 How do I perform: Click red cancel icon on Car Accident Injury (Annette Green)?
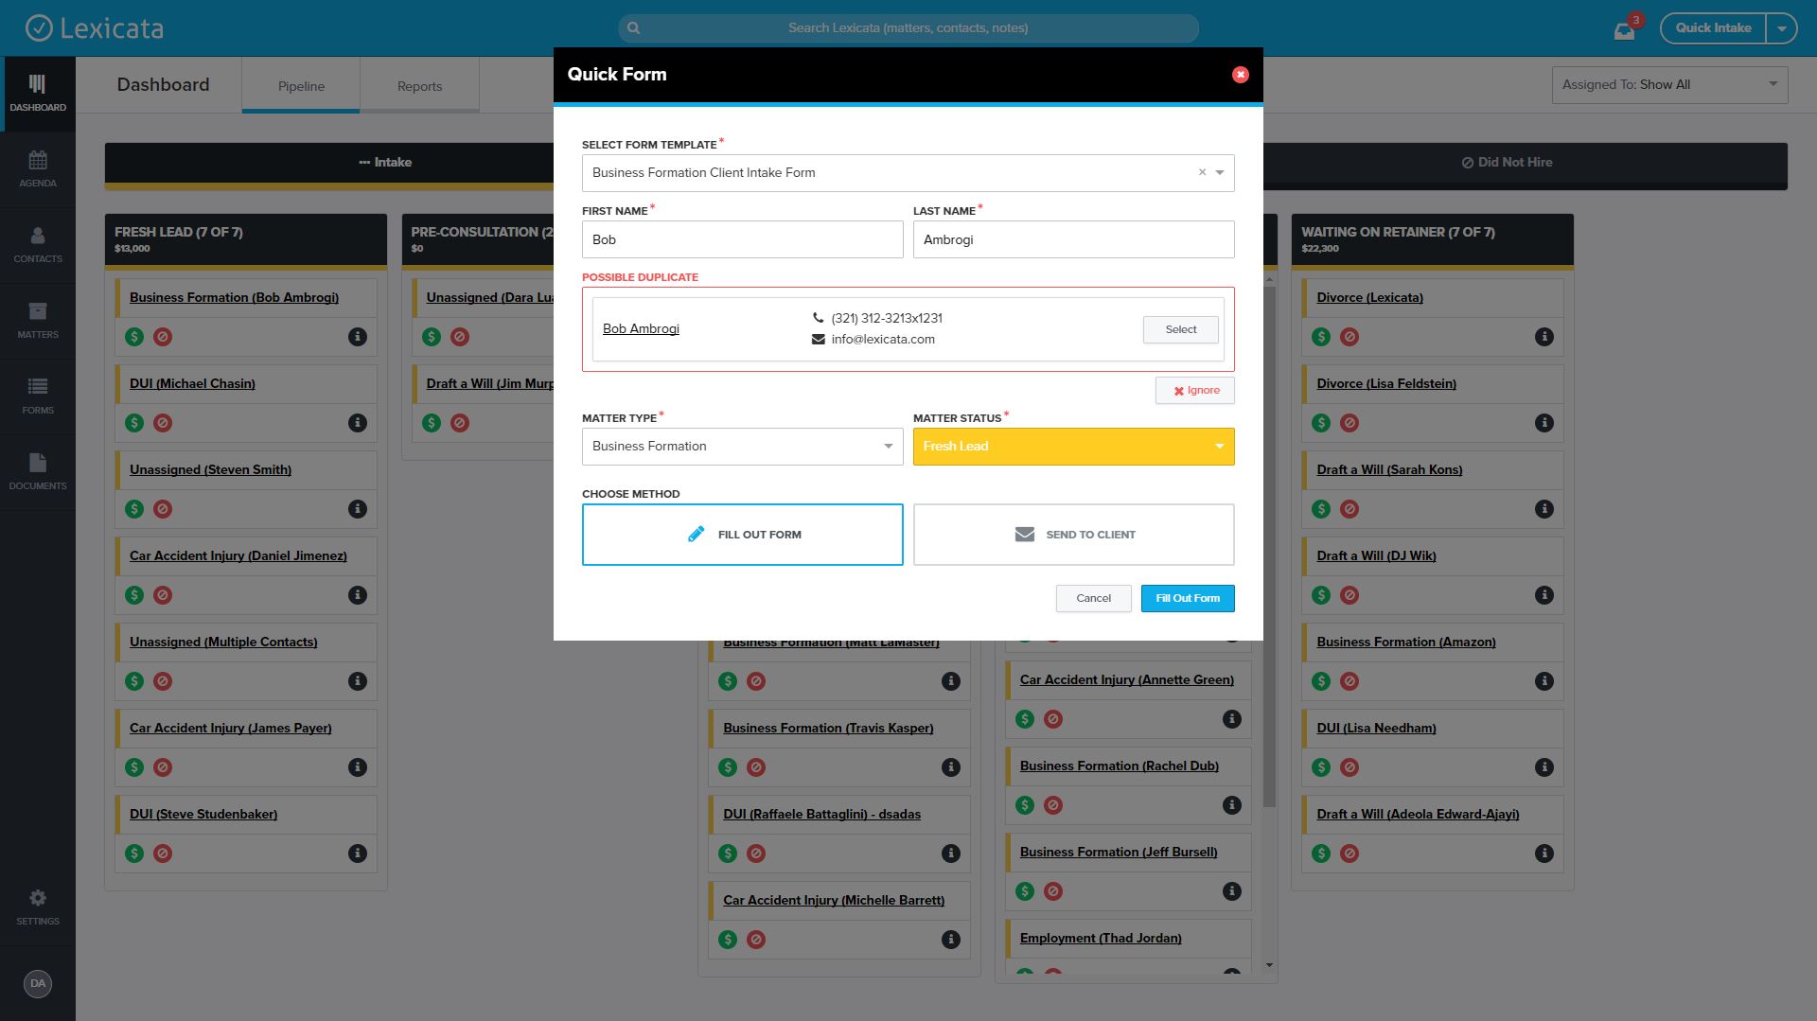click(1052, 719)
